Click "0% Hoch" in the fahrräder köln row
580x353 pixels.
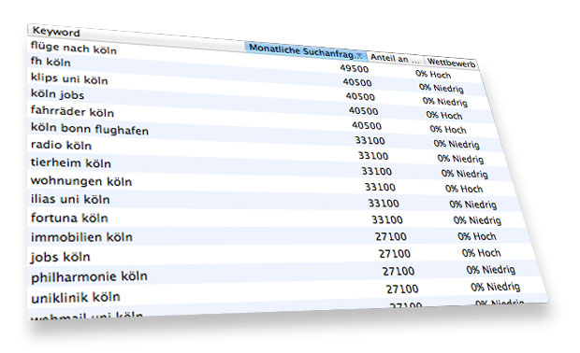(x=448, y=129)
